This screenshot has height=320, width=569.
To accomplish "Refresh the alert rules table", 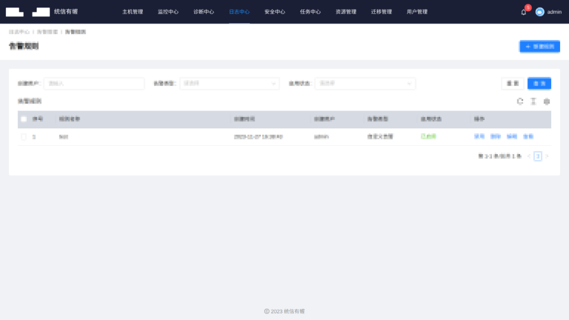I will 520,102.
